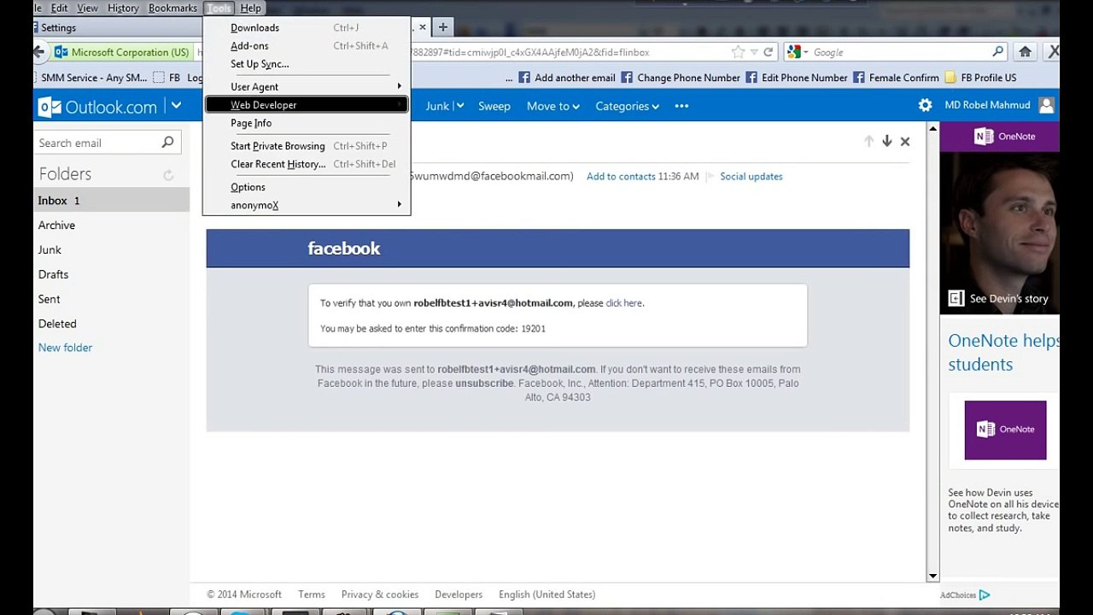Open the Move to dropdown
Viewport: 1093px width, 615px height.
pos(553,106)
